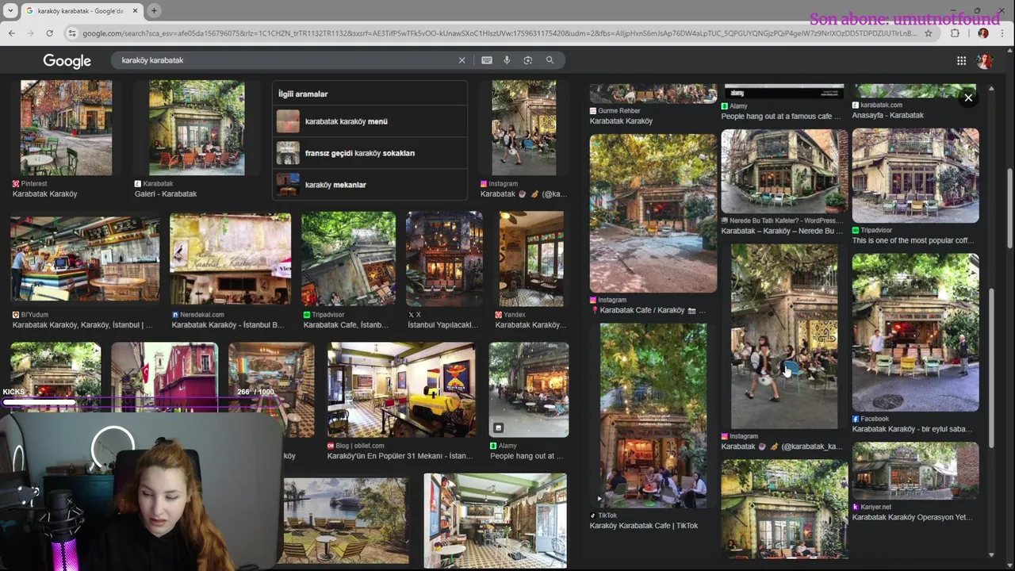Clear the search box with X icon
This screenshot has height=571, width=1015.
pyautogui.click(x=462, y=60)
